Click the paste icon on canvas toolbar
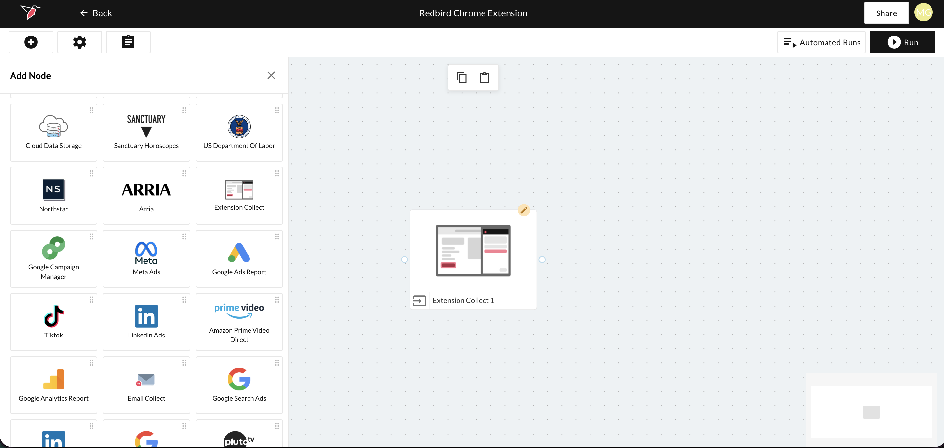The image size is (944, 448). click(x=485, y=78)
